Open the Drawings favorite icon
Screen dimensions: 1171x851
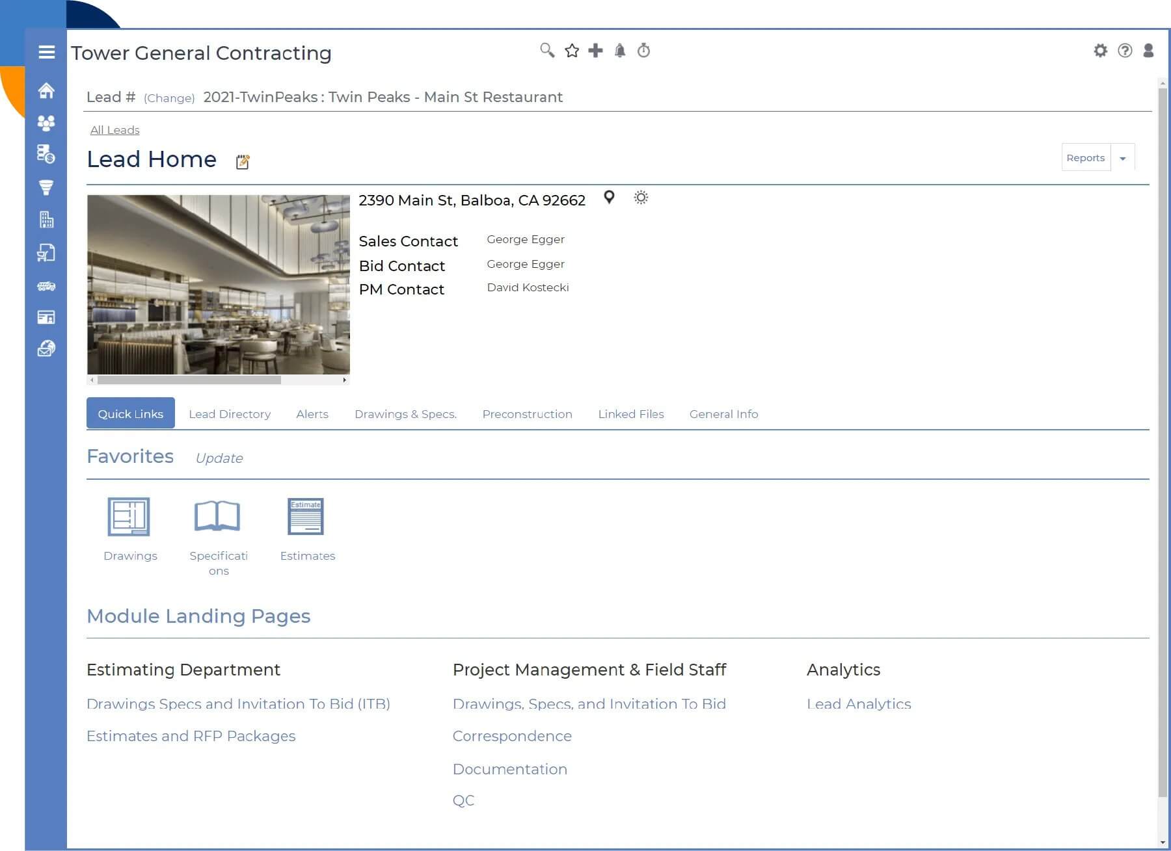click(130, 517)
